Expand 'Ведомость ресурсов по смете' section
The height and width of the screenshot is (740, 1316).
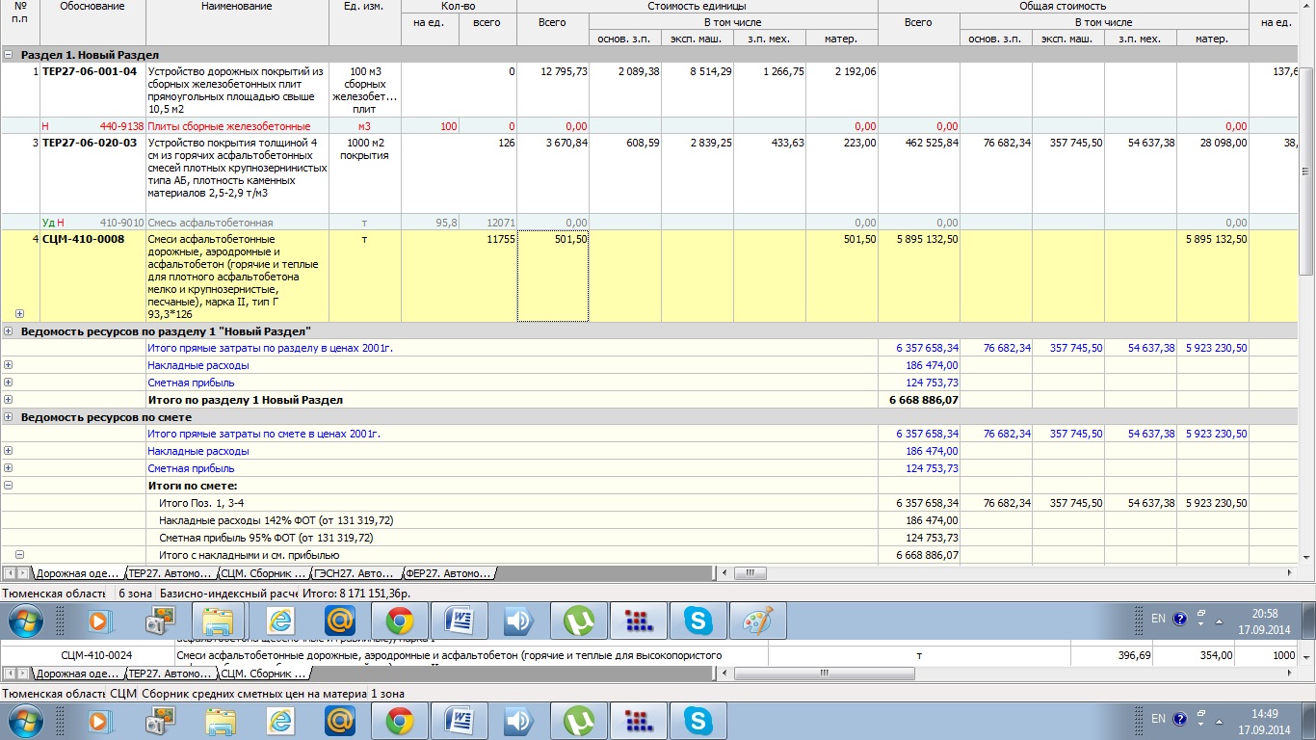(9, 417)
